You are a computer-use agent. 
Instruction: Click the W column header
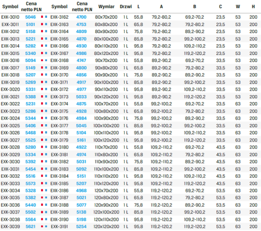[238, 7]
